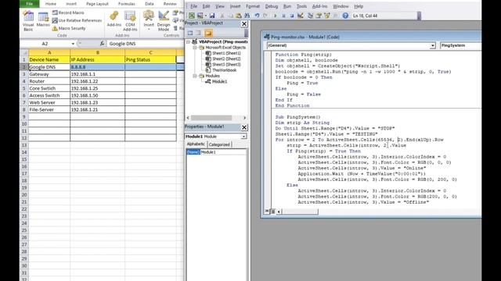
Task: Click the Cut scissors icon in VBA toolbar
Action: (x=222, y=16)
